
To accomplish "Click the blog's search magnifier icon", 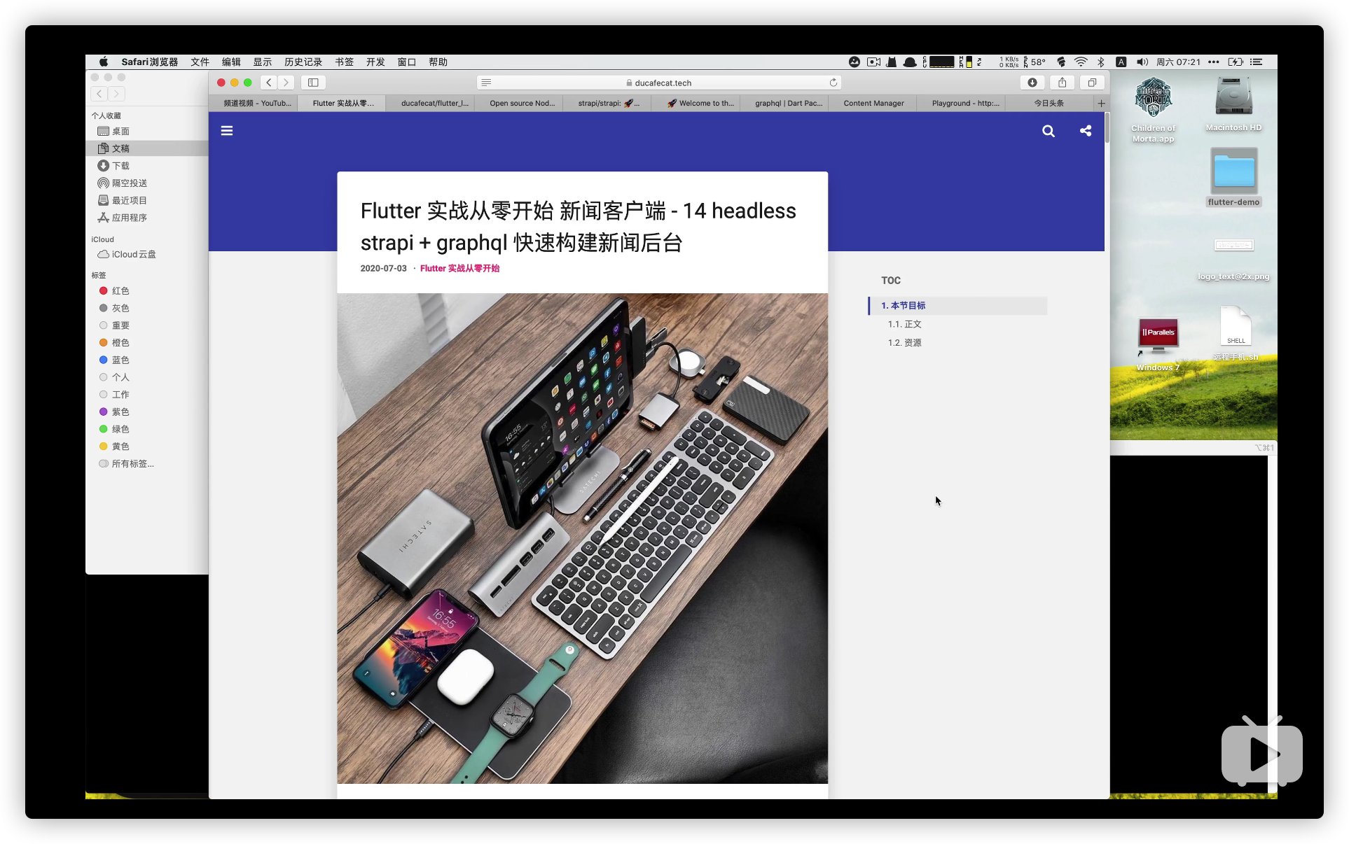I will (1048, 131).
